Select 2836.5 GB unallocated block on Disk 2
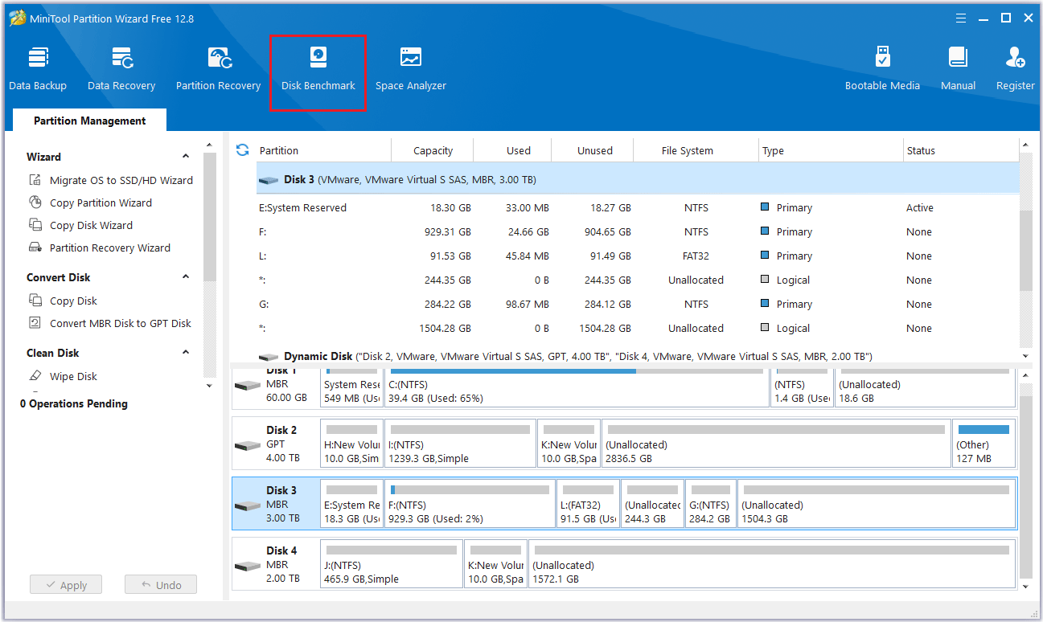Image resolution: width=1043 pixels, height=622 pixels. [776, 444]
